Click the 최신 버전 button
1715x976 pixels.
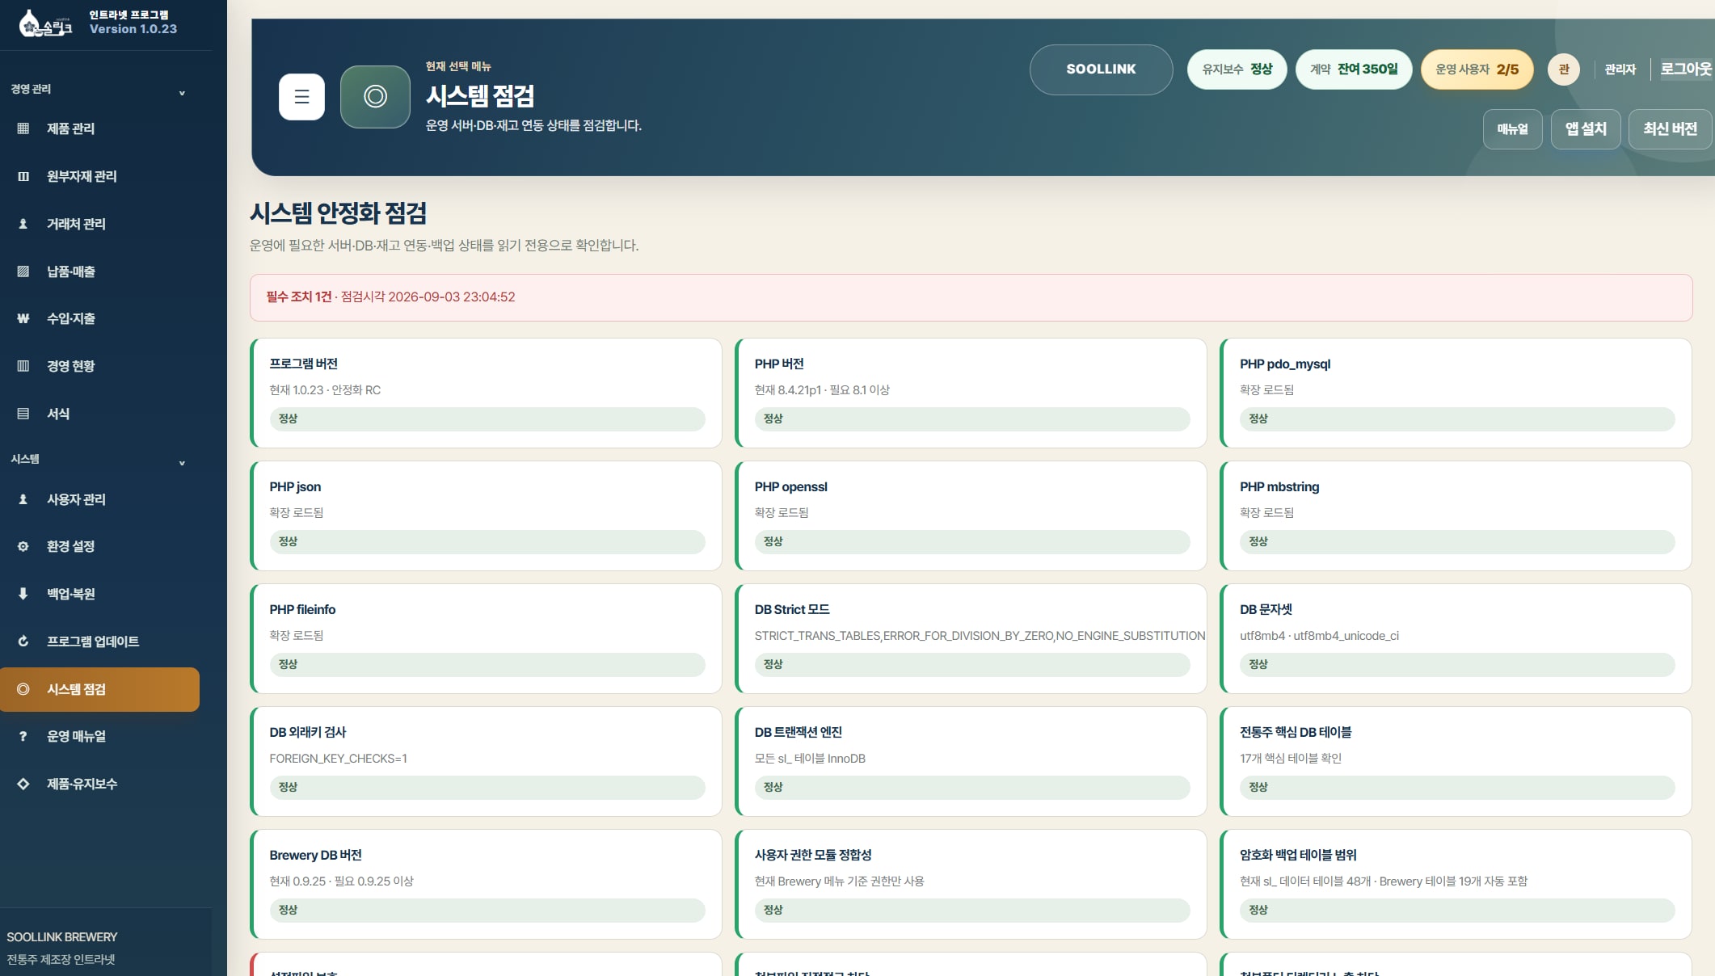point(1670,129)
